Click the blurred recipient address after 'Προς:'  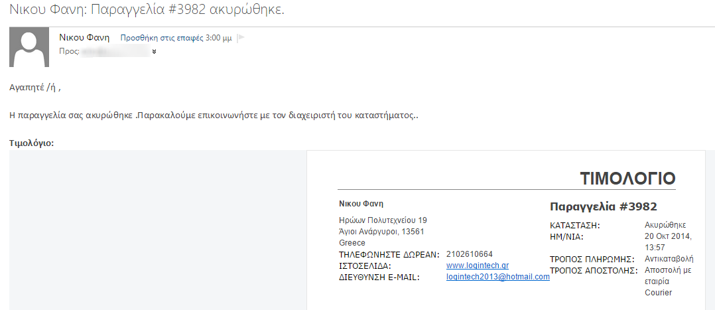(x=116, y=51)
